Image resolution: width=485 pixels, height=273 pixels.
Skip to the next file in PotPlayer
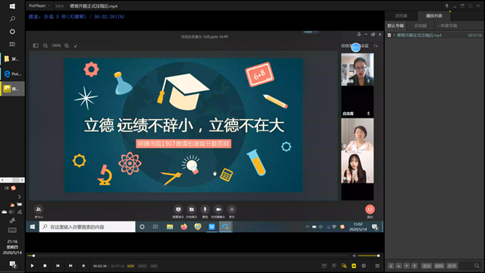click(70, 265)
